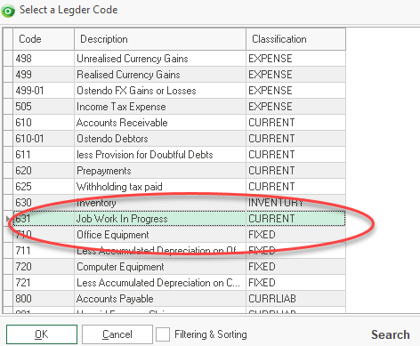Click the INVENTORY classification cell
This screenshot has height=346, width=420.
295,203
